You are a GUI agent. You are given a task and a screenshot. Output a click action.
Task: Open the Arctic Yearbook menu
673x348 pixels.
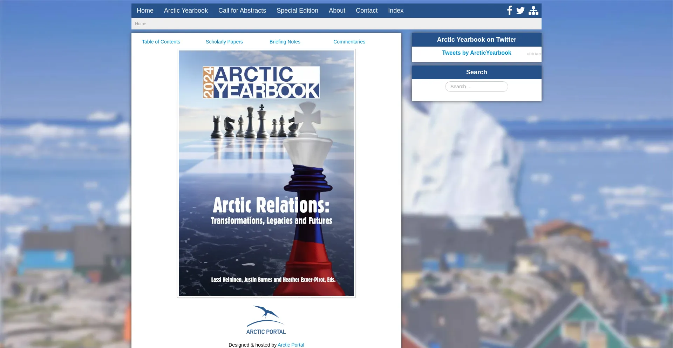pyautogui.click(x=186, y=11)
